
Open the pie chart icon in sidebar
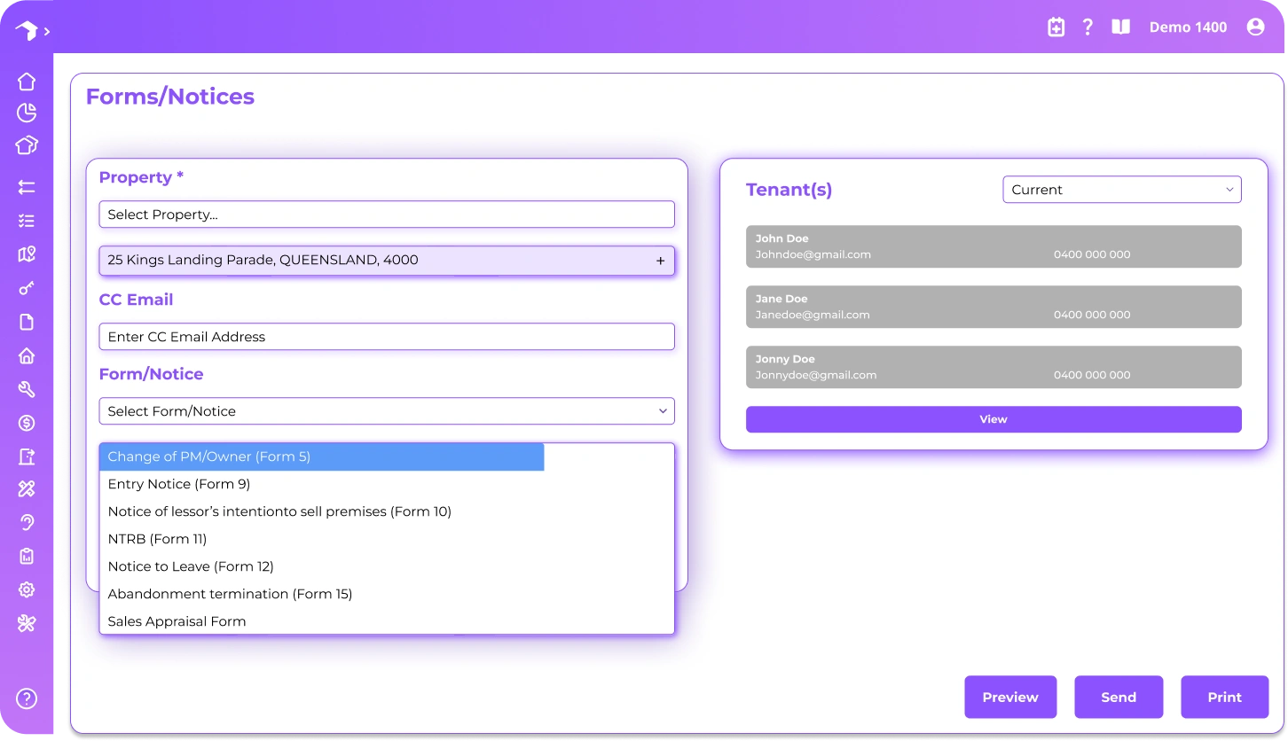coord(27,113)
